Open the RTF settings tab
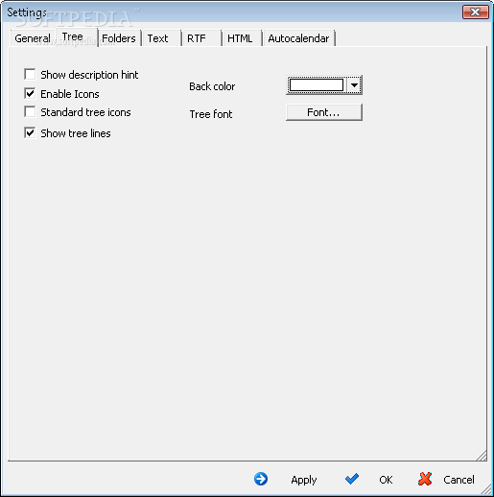 201,38
